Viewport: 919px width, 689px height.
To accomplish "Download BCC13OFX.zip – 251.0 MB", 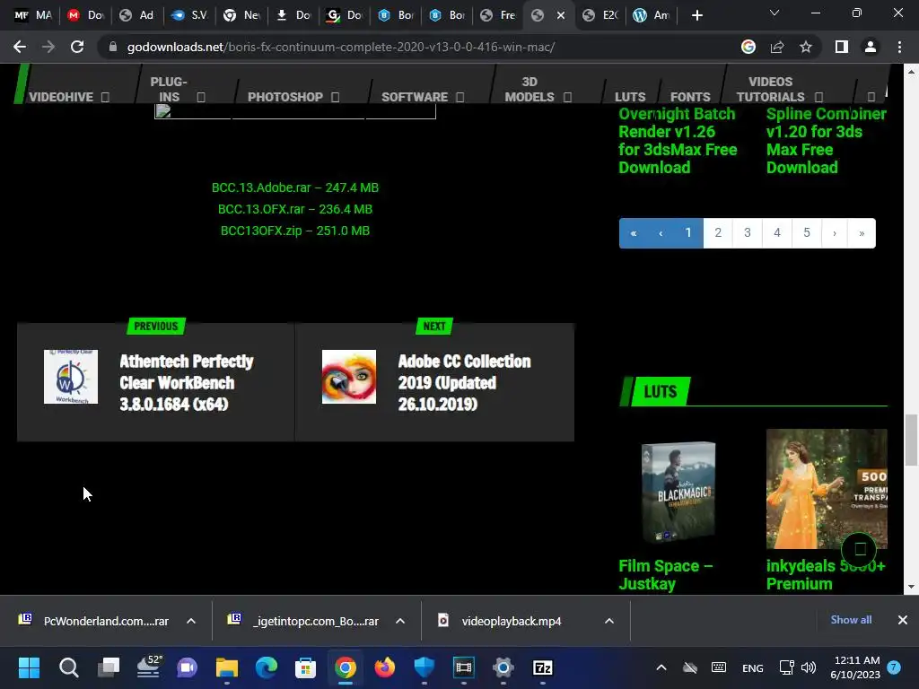I will (x=294, y=231).
